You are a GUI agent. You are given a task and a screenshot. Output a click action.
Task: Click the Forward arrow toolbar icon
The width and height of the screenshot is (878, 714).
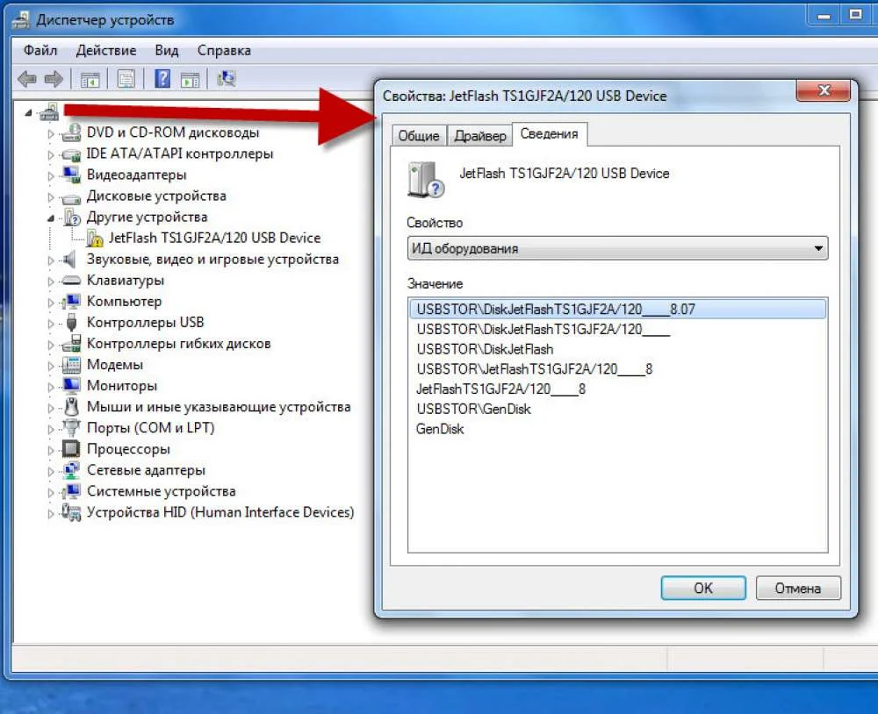[x=54, y=79]
